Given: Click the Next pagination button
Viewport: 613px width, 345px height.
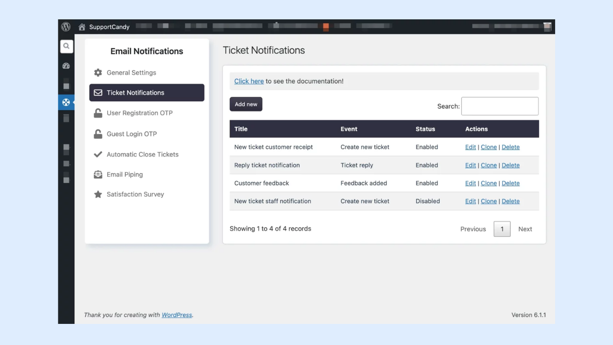Looking at the screenshot, I should [x=525, y=229].
